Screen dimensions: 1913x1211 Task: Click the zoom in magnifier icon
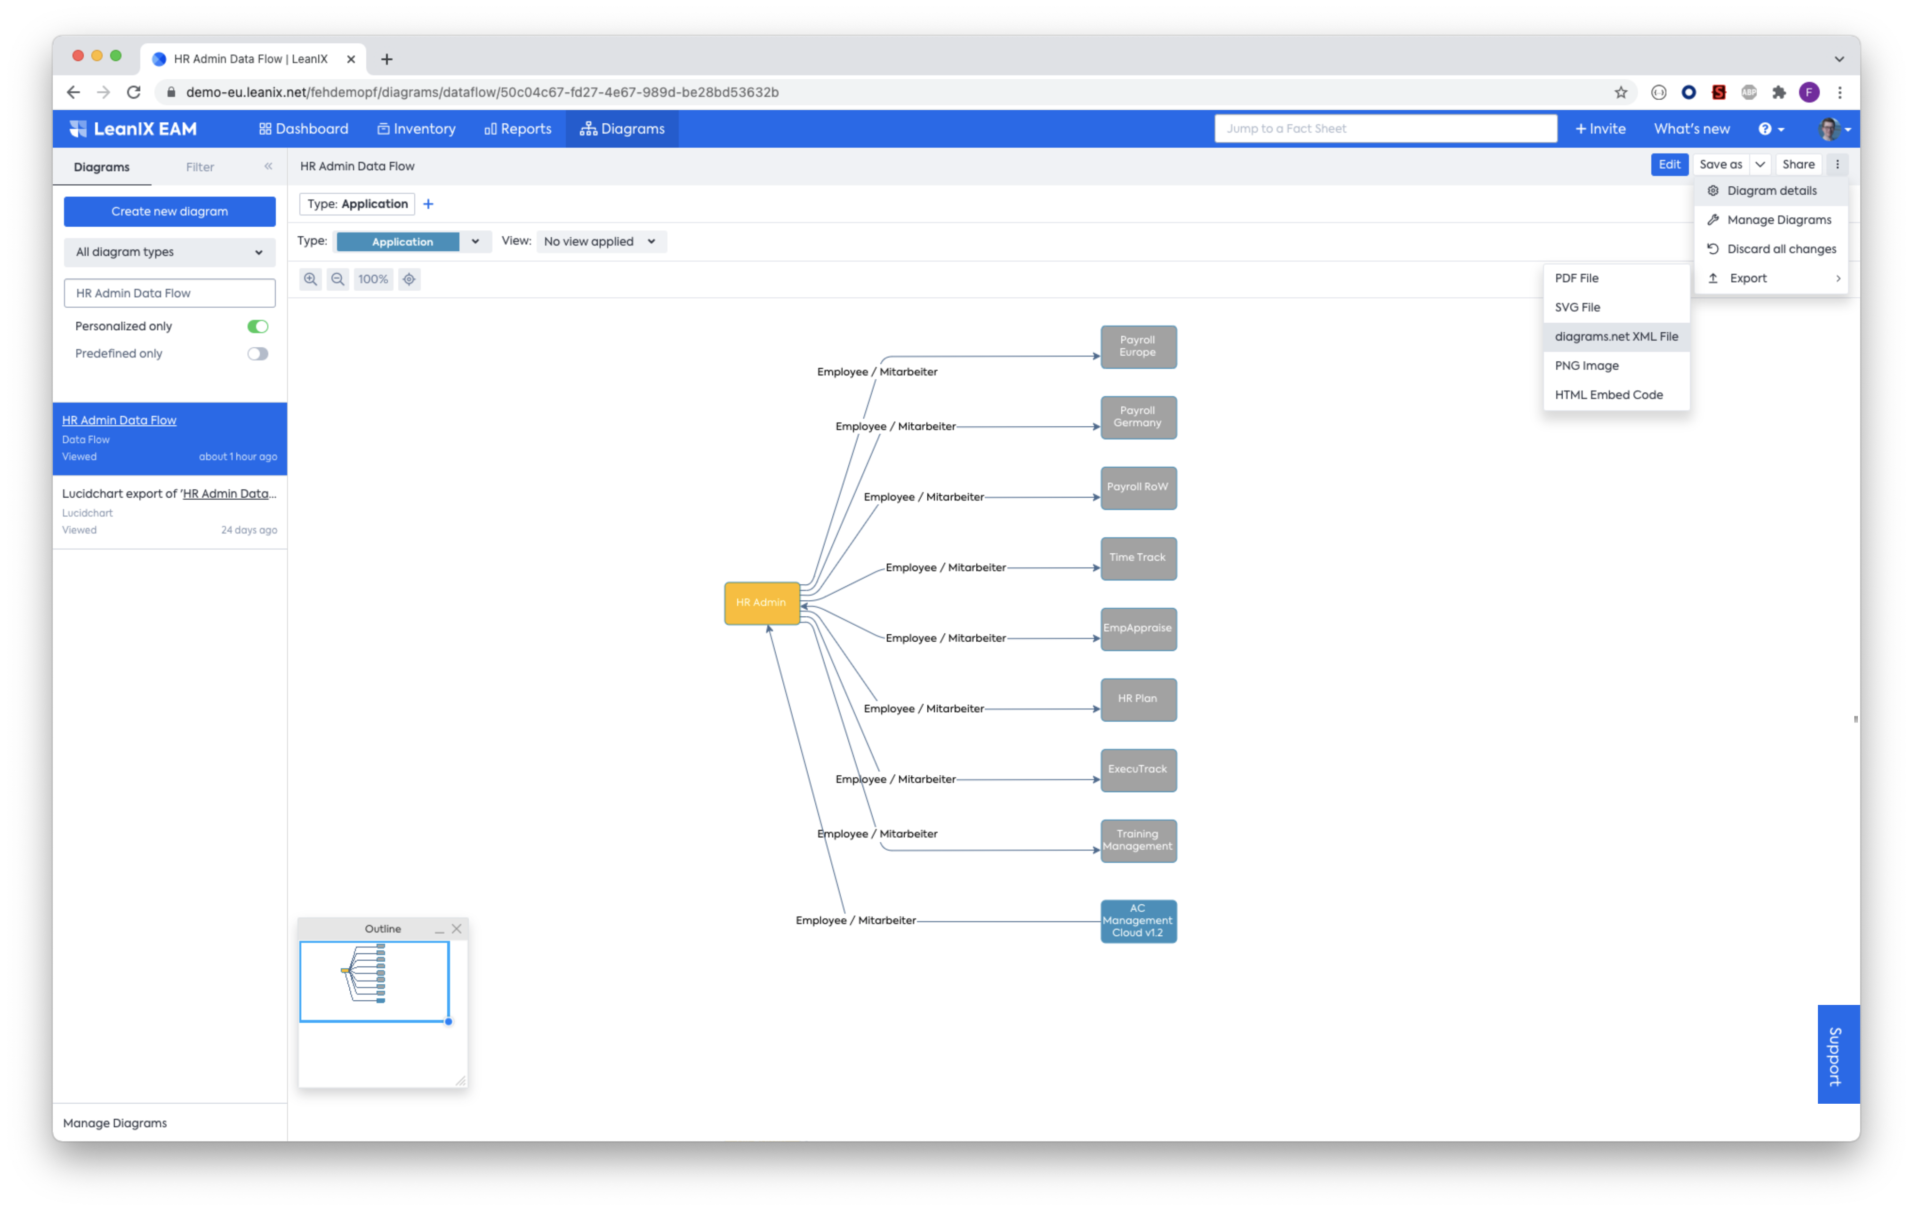310,279
